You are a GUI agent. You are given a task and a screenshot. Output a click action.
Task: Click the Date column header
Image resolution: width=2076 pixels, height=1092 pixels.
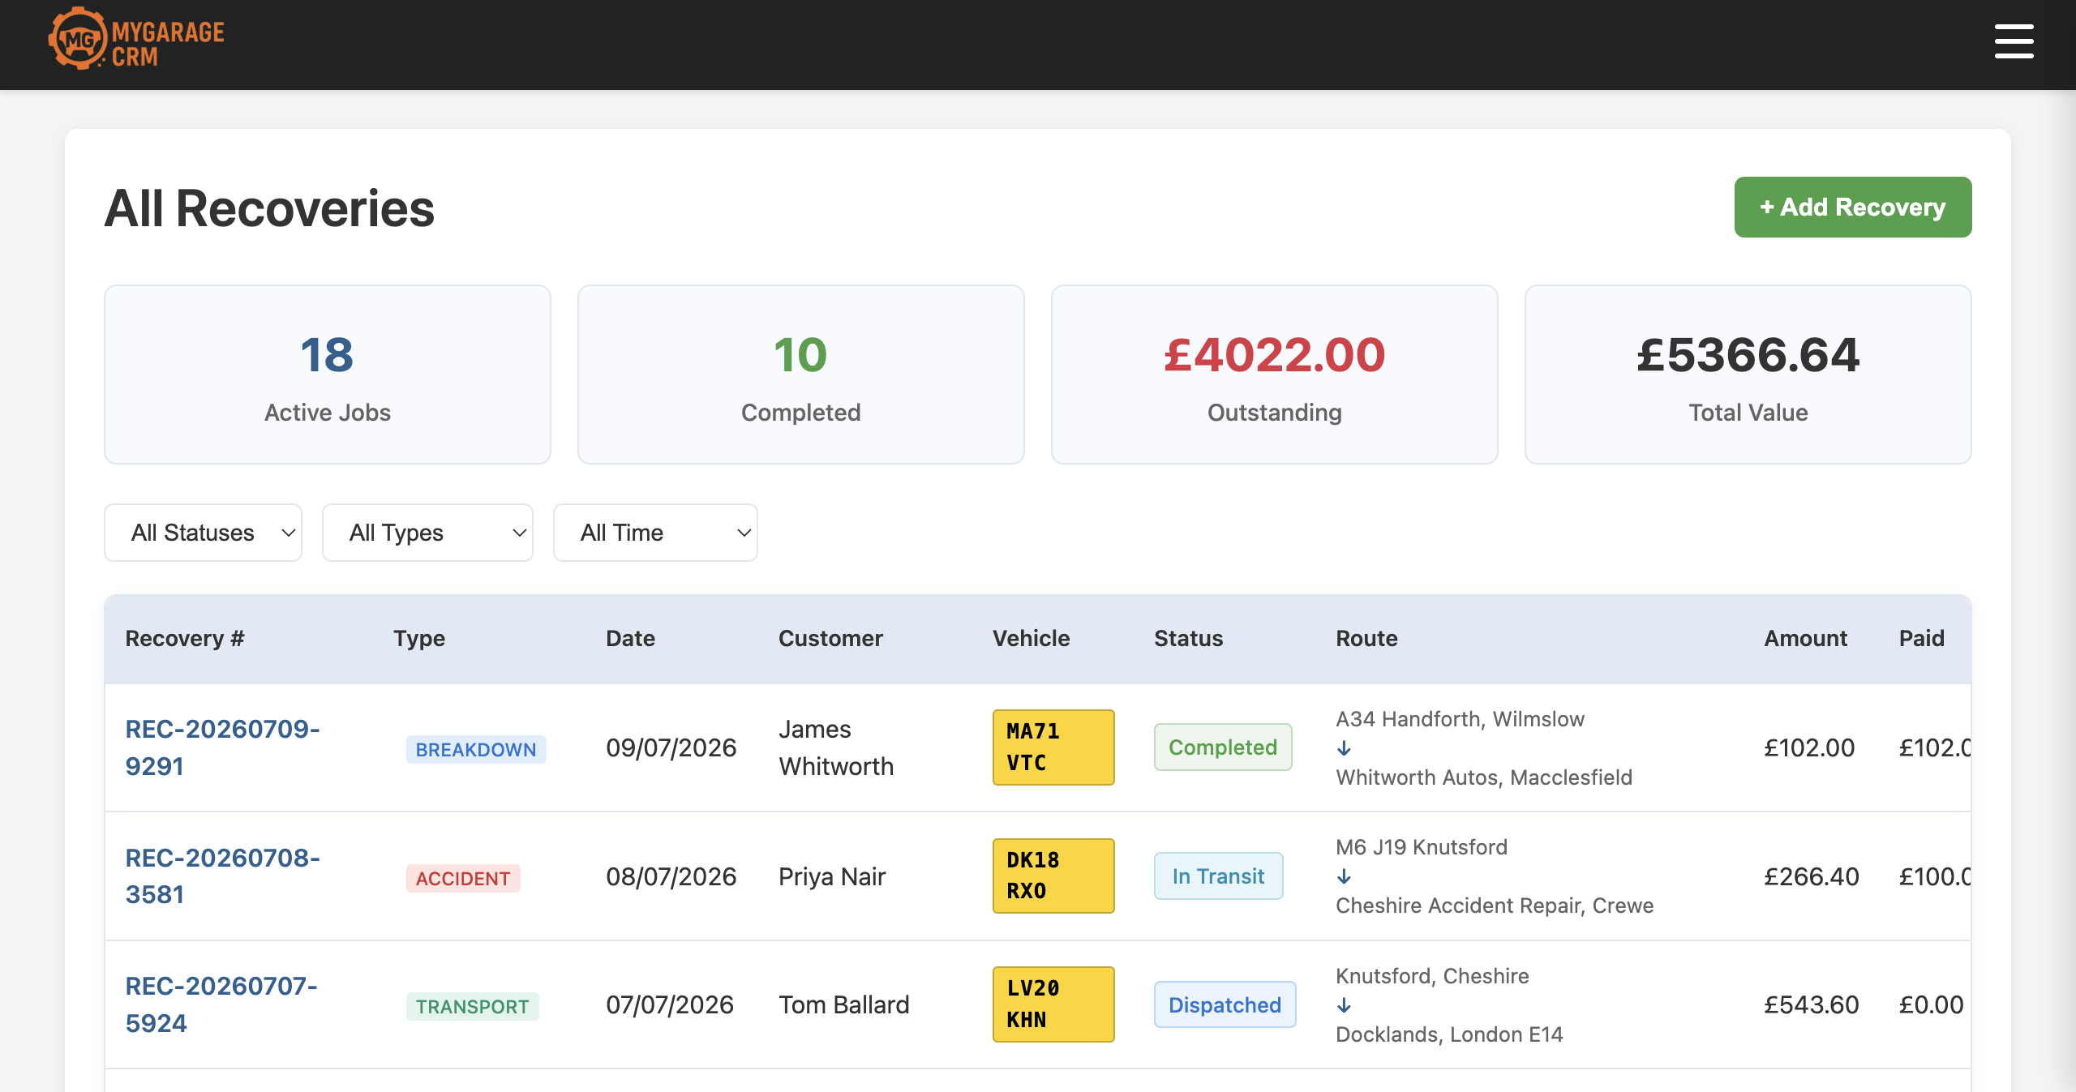click(630, 639)
